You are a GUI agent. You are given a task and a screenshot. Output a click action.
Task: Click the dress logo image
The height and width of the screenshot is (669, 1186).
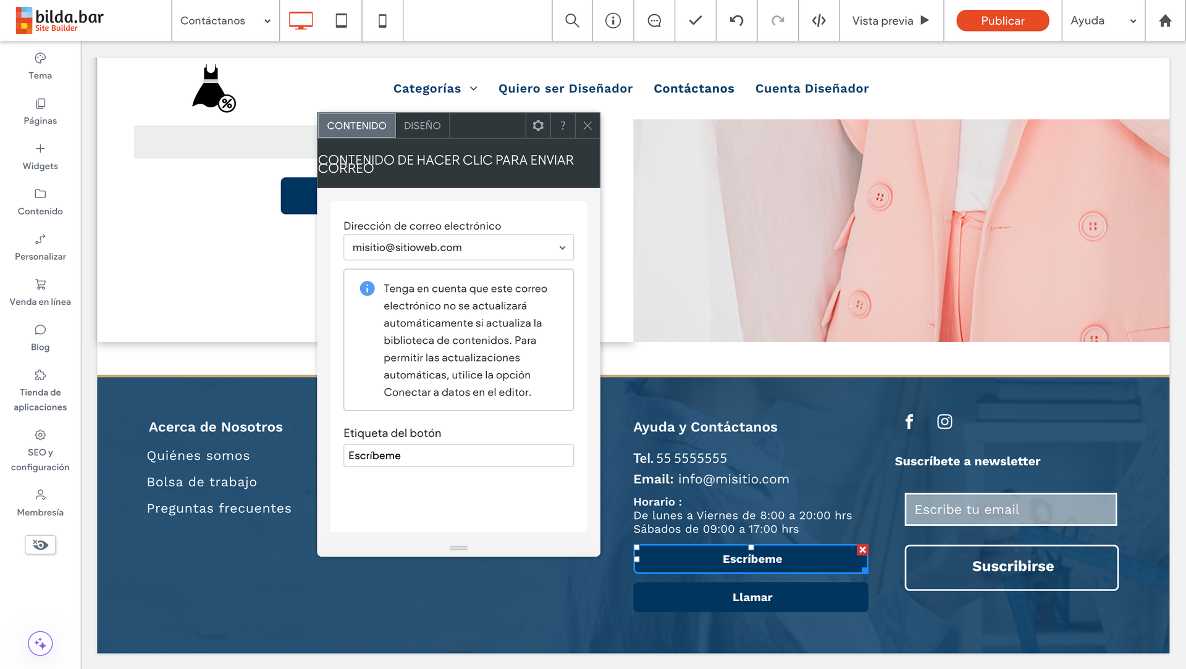point(214,88)
